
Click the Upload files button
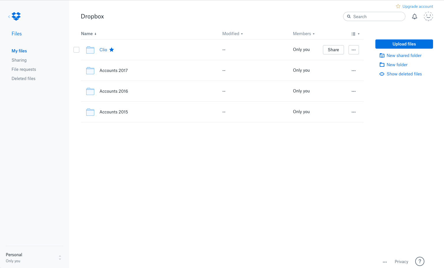point(404,44)
